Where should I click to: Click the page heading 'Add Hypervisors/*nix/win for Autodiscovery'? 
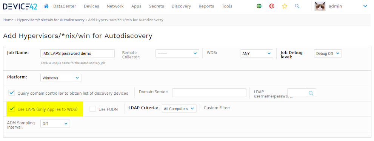click(x=78, y=36)
